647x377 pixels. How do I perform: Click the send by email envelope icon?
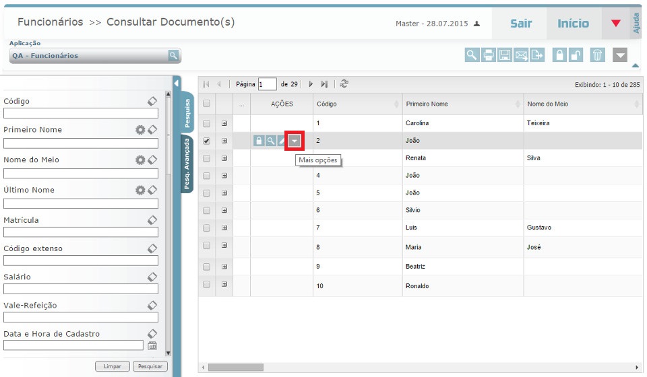pyautogui.click(x=521, y=55)
